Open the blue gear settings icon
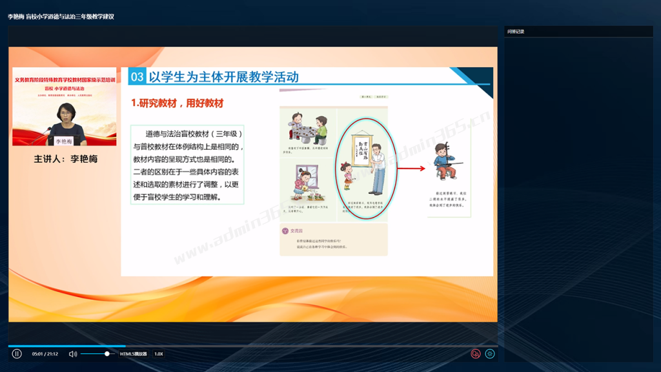Viewport: 661px width, 372px height. (x=490, y=354)
